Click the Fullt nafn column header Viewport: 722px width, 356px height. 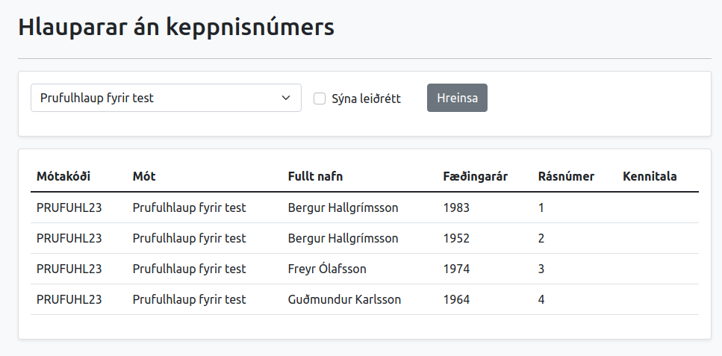click(x=315, y=176)
